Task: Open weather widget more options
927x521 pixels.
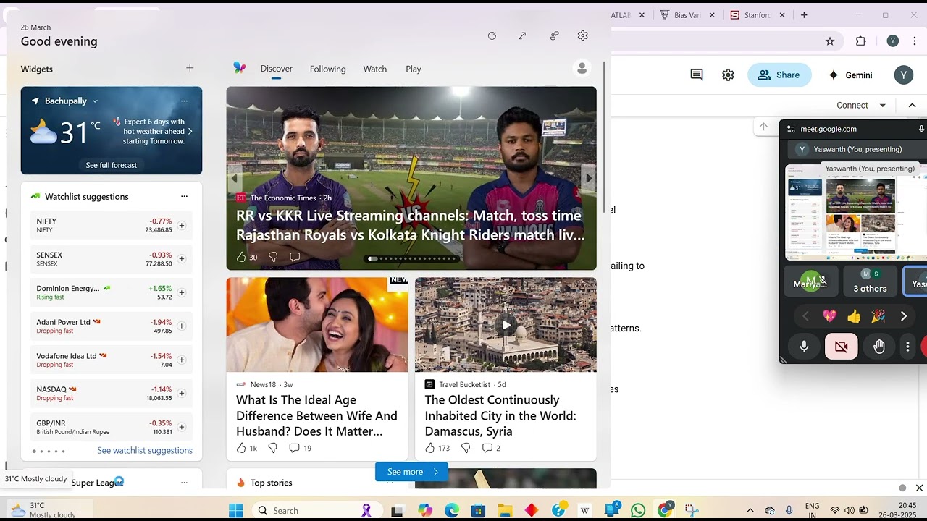Action: click(x=184, y=101)
